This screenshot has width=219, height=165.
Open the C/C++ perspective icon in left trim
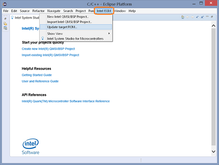[5, 28]
